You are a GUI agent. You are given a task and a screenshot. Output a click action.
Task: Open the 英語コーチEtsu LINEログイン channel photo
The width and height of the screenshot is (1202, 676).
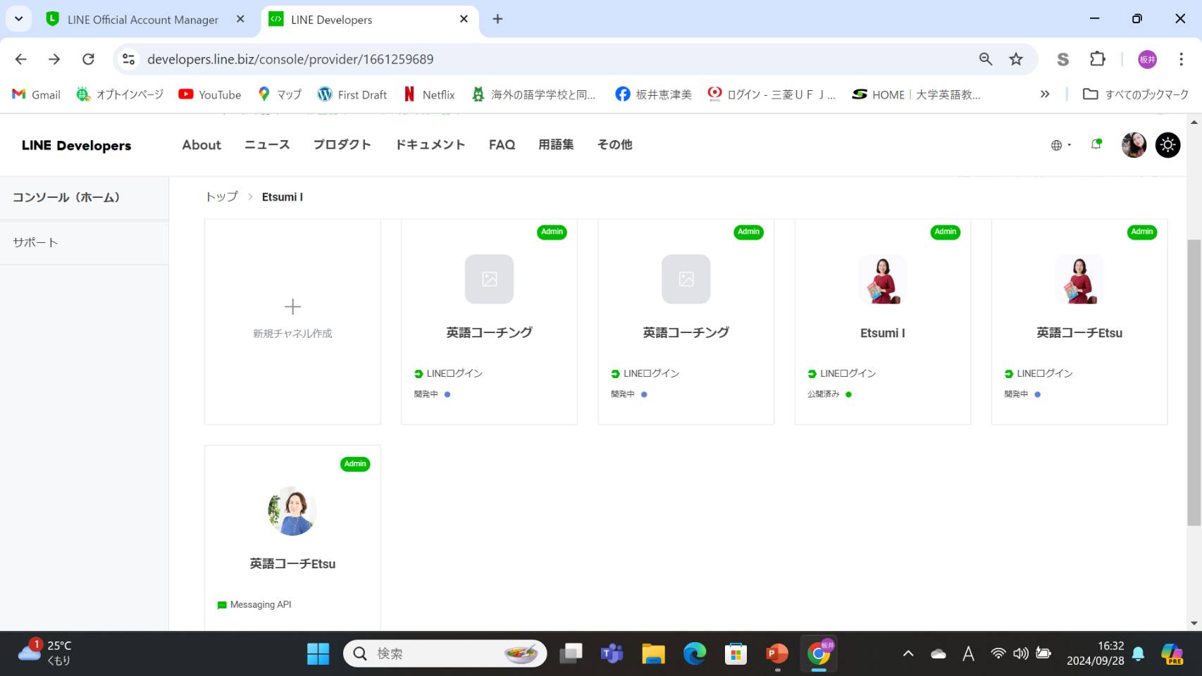pos(1079,279)
